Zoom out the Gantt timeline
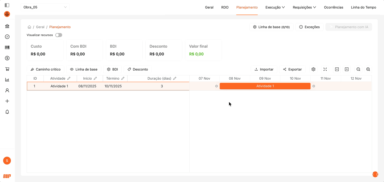This screenshot has width=384, height=182. pos(358,69)
